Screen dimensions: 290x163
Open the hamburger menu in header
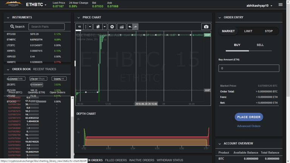[x=281, y=5]
